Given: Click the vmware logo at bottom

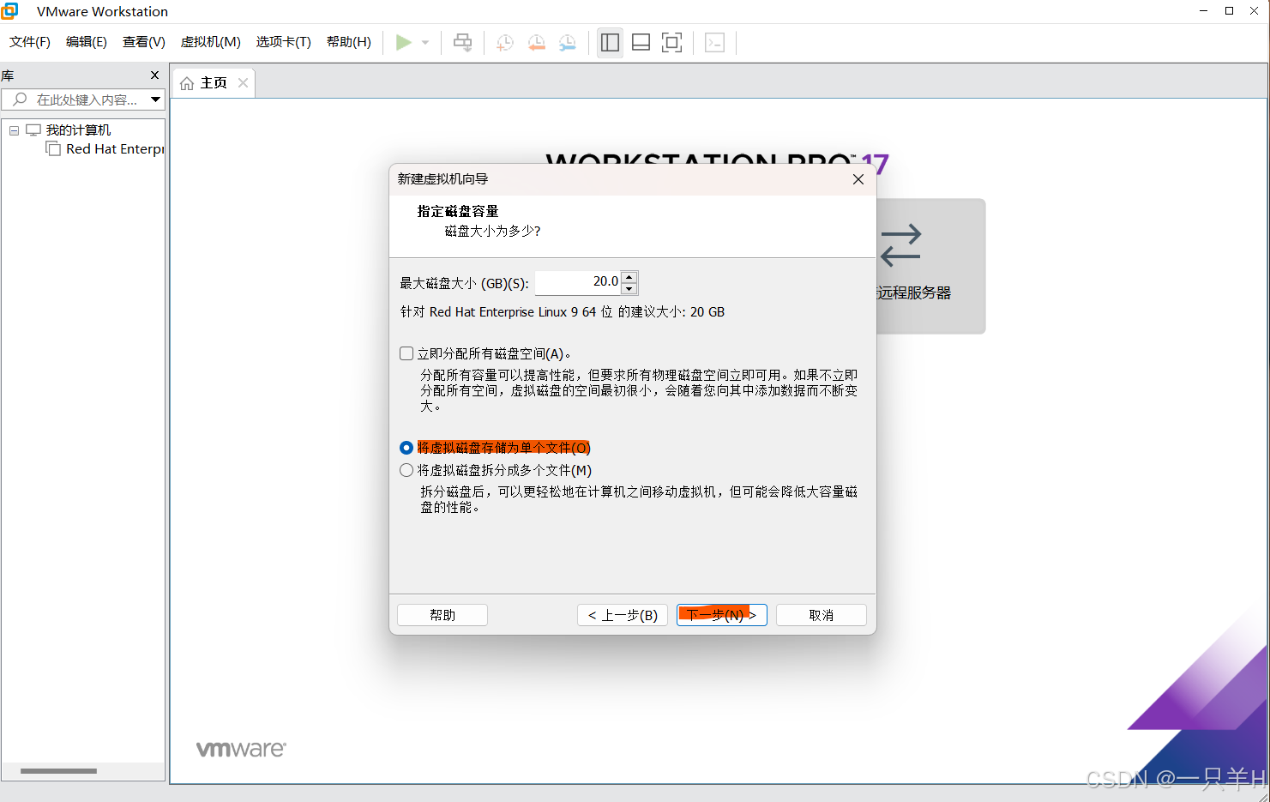Looking at the screenshot, I should tap(242, 749).
